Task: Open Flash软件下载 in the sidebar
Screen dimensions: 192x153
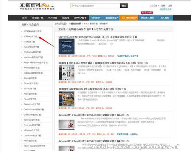Action: coord(30,99)
